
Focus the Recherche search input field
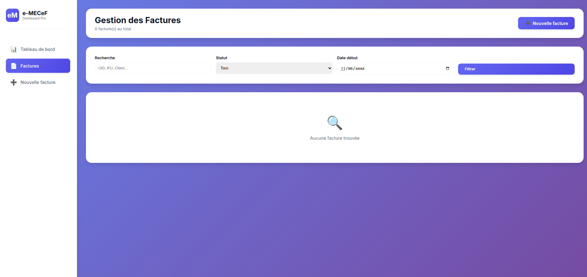[x=153, y=68]
